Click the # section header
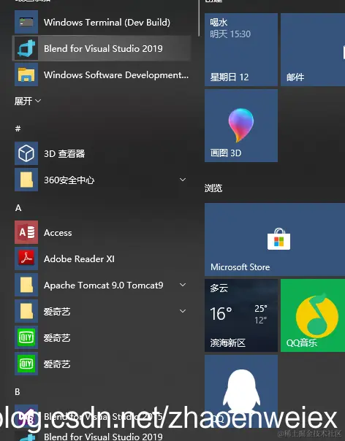The height and width of the screenshot is (441, 345). [18, 129]
